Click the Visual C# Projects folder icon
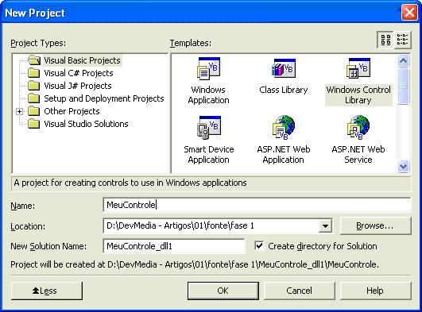This screenshot has width=422, height=312. (x=34, y=73)
